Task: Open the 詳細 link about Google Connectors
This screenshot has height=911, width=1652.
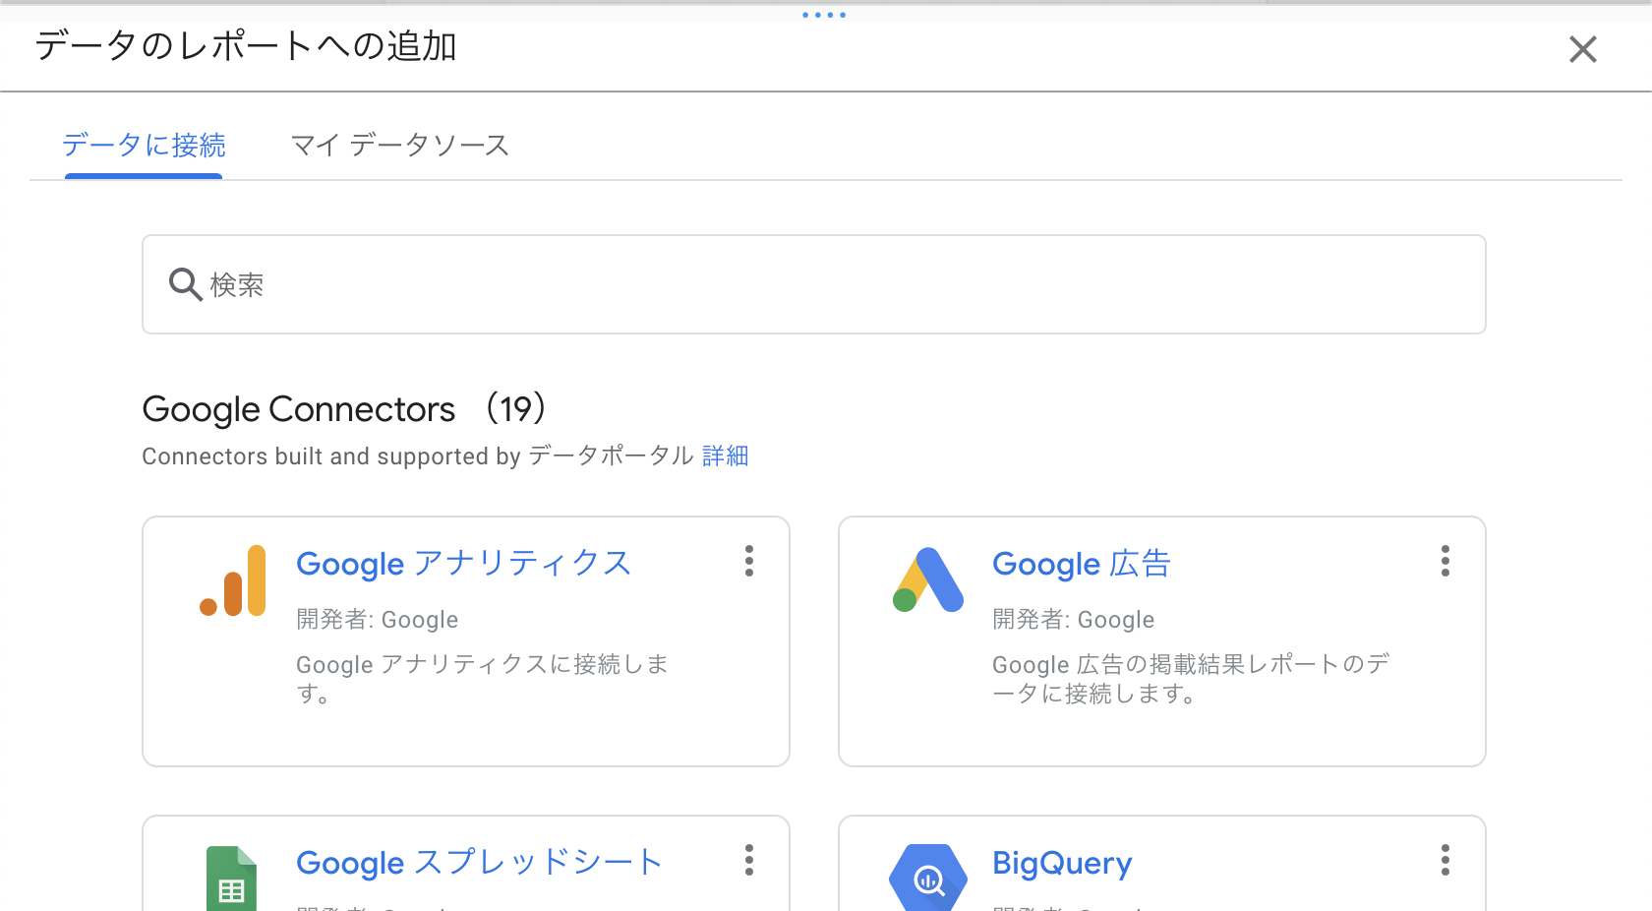Action: 727,455
